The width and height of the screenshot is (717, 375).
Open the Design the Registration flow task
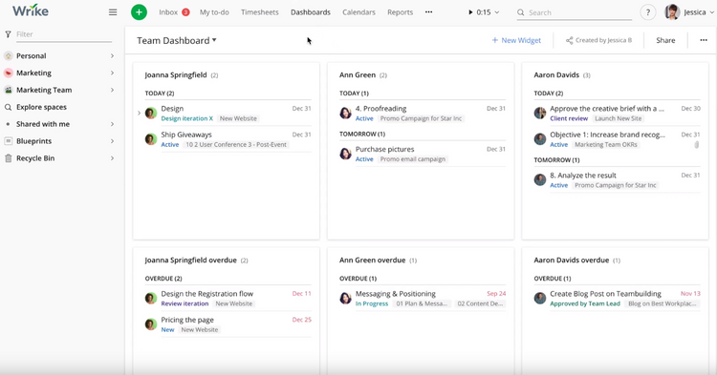click(206, 294)
